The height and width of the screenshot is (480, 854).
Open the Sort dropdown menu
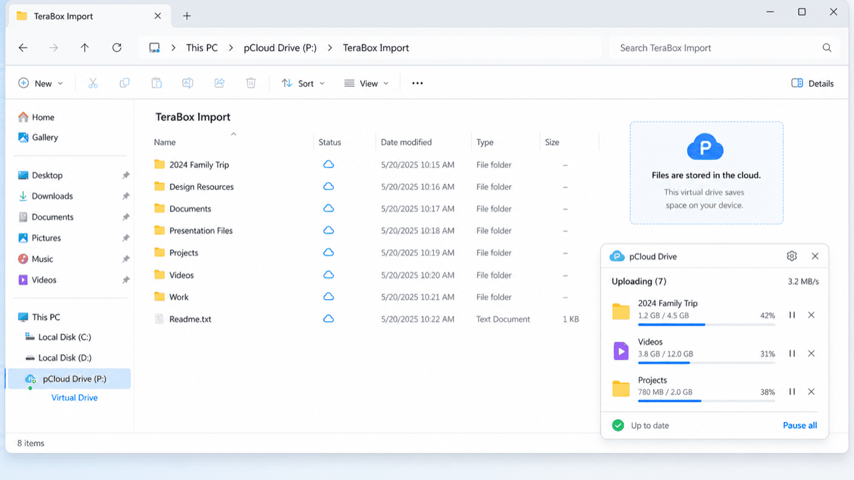[303, 83]
